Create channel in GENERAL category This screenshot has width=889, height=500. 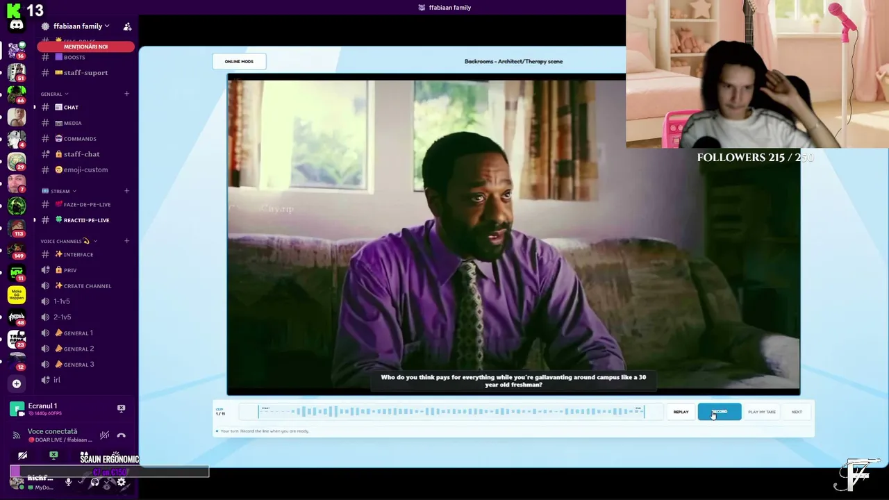pyautogui.click(x=126, y=94)
